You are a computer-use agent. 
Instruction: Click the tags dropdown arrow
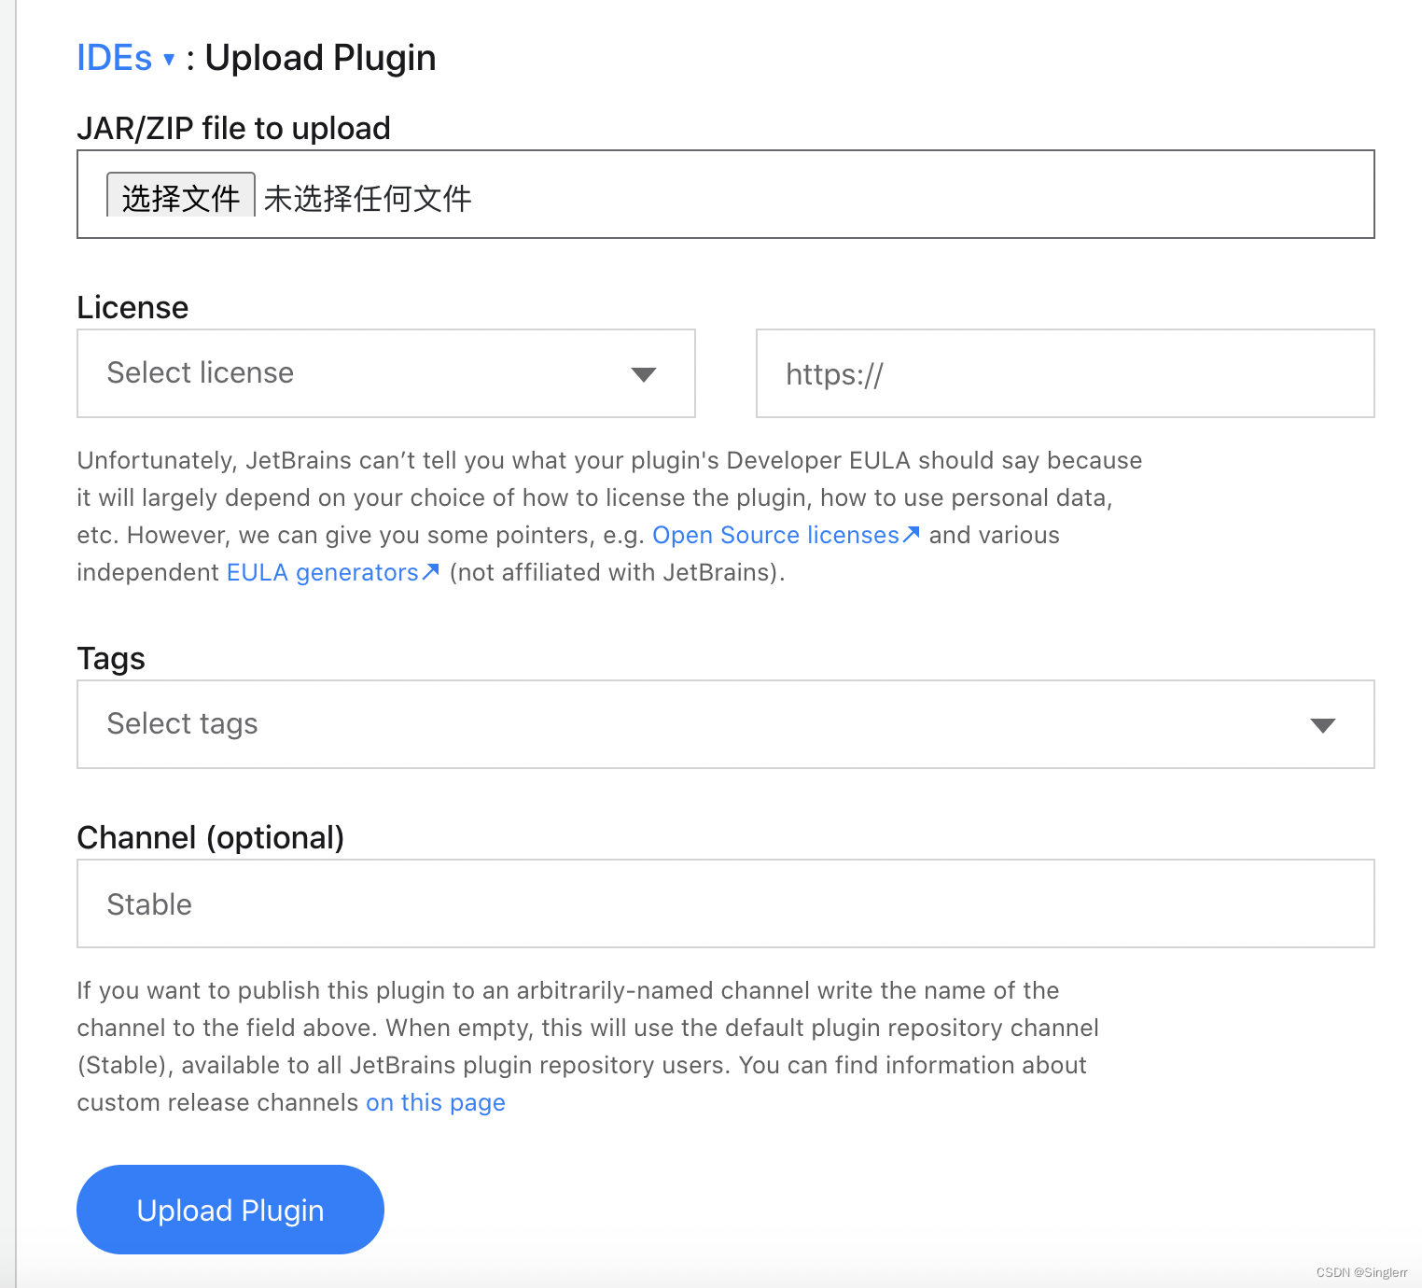coord(1323,725)
